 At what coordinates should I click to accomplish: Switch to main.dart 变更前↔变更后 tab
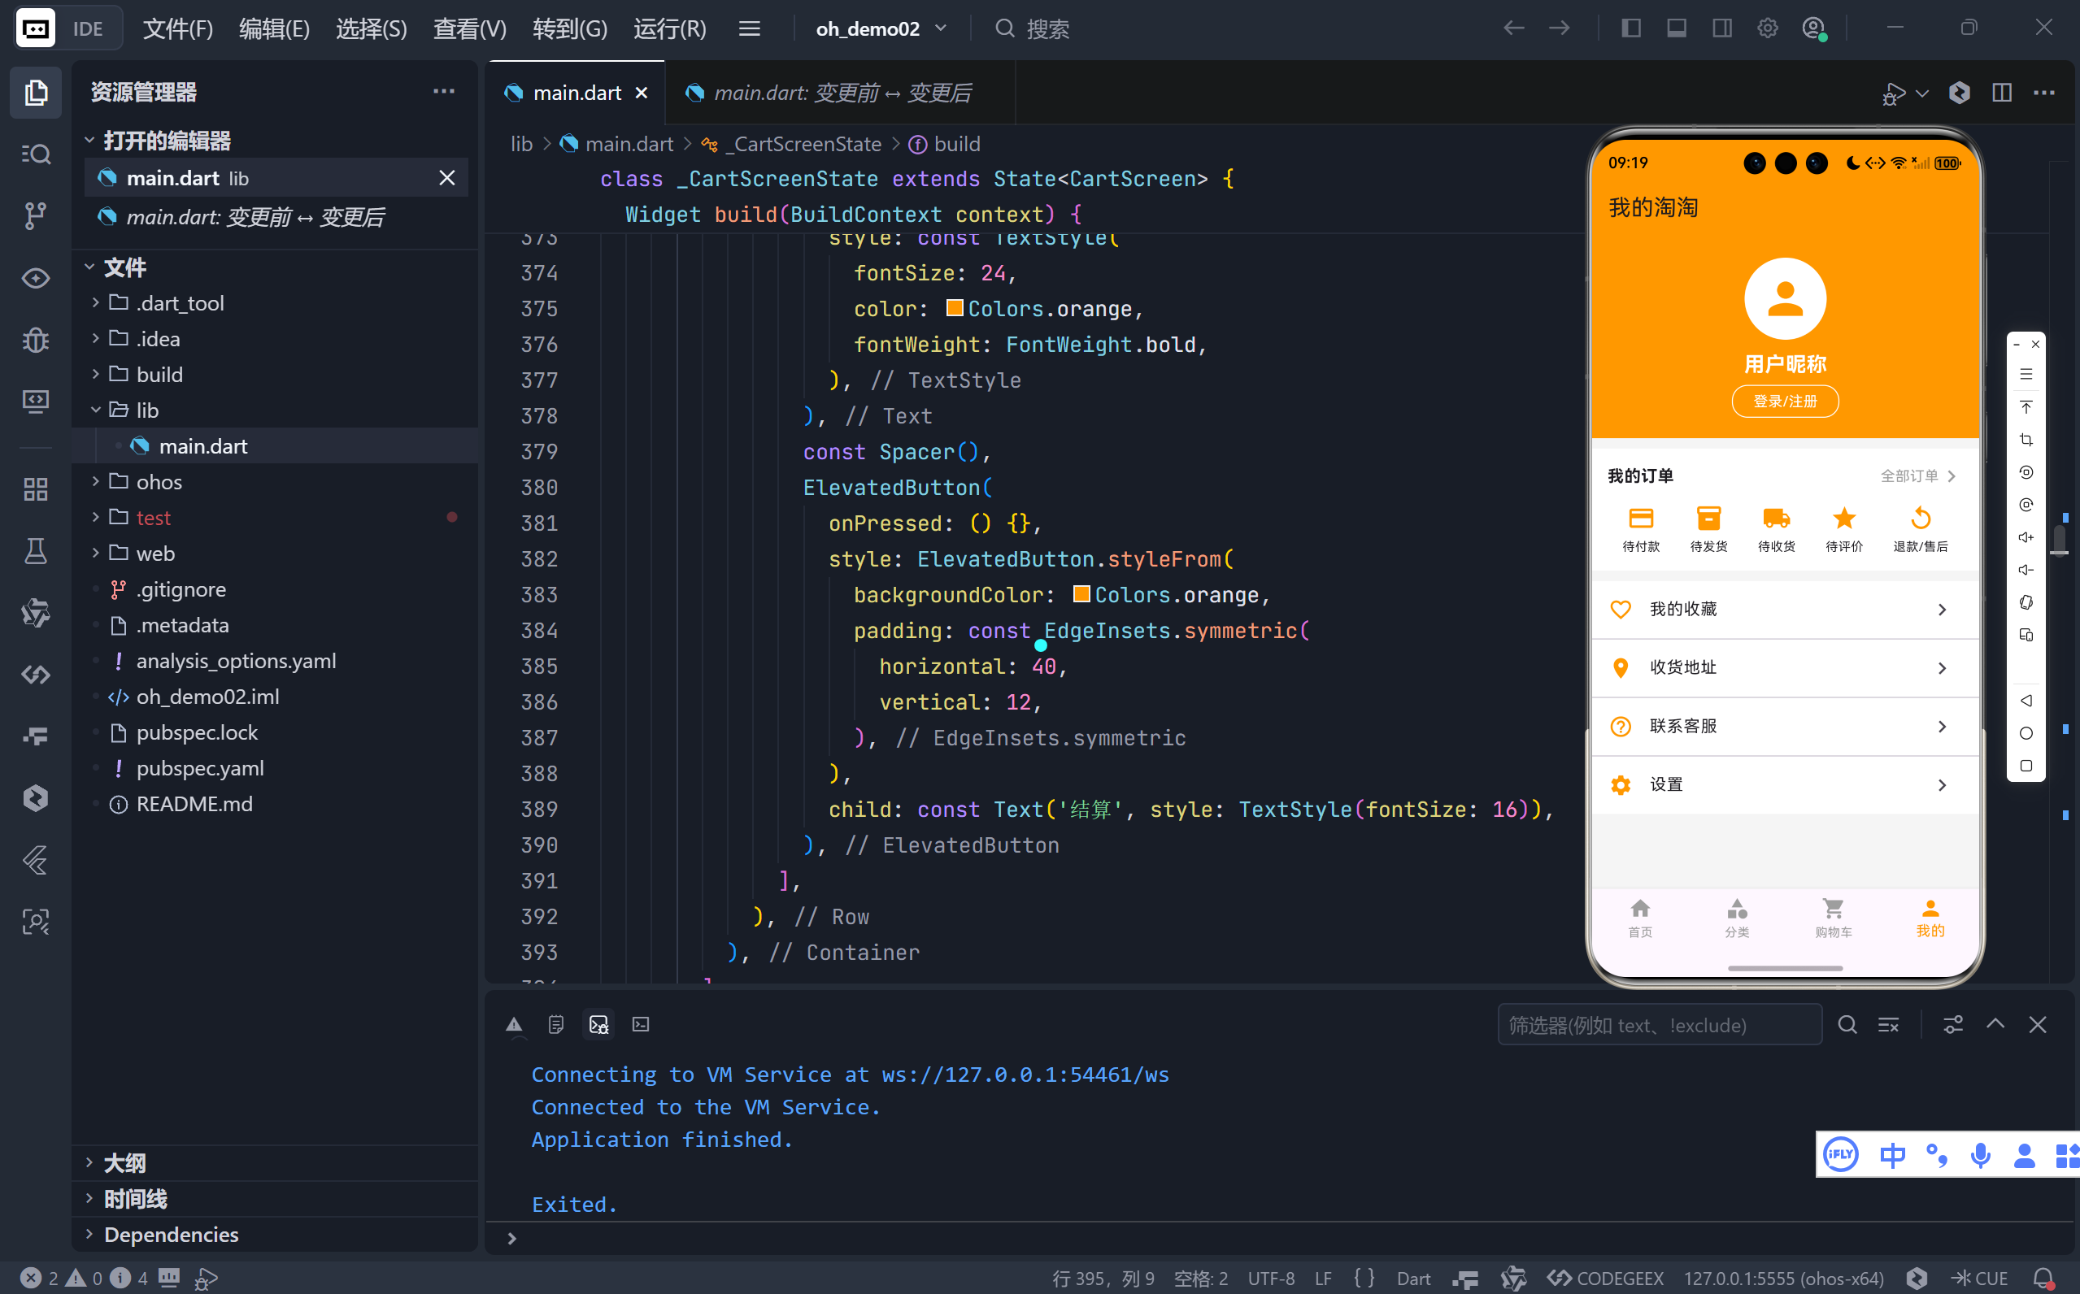[x=842, y=93]
